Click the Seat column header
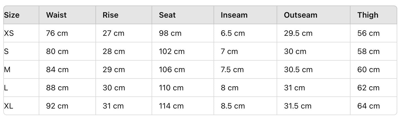This screenshot has height=119, width=400. [x=167, y=15]
